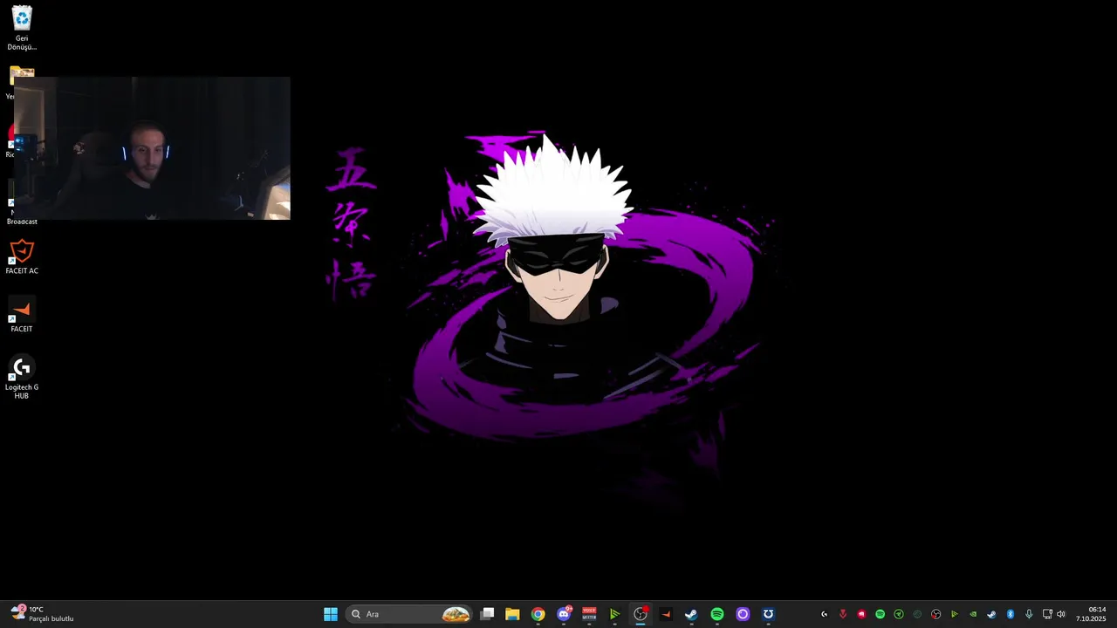Open the volume control speaker icon
Image resolution: width=1117 pixels, height=628 pixels.
point(1061,614)
